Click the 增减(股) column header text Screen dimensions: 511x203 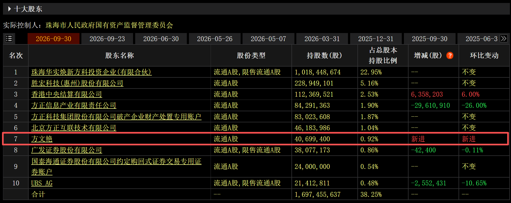[x=428, y=55]
